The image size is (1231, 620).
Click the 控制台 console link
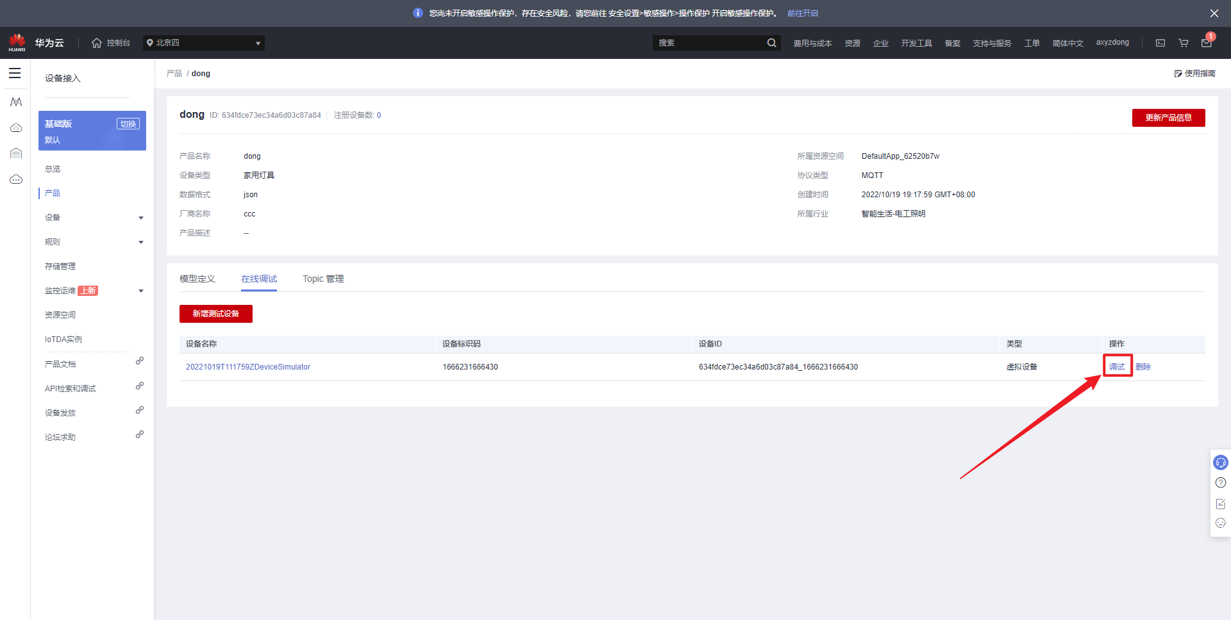click(119, 43)
